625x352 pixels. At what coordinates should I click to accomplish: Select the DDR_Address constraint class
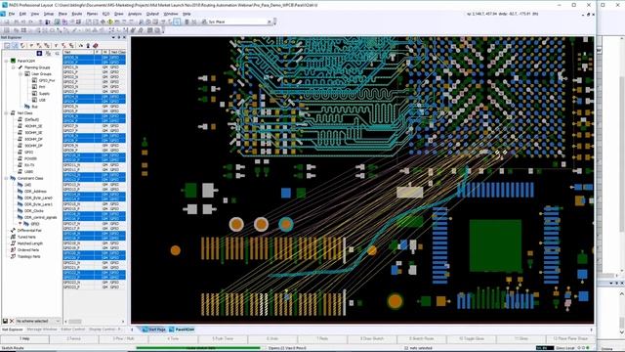pyautogui.click(x=35, y=192)
